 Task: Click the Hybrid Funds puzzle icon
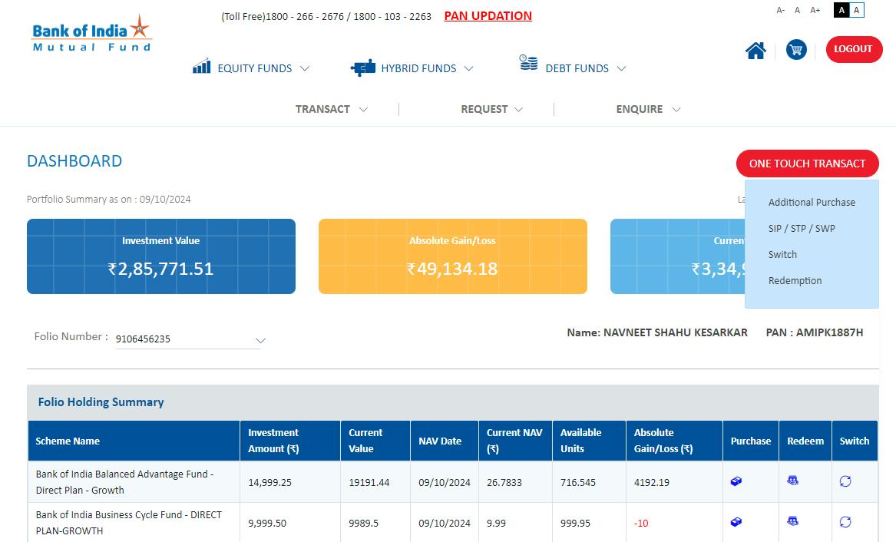click(363, 68)
